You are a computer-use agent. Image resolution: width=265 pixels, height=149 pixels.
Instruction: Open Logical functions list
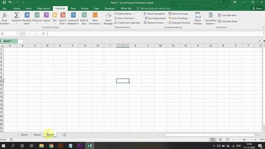tap(46, 19)
